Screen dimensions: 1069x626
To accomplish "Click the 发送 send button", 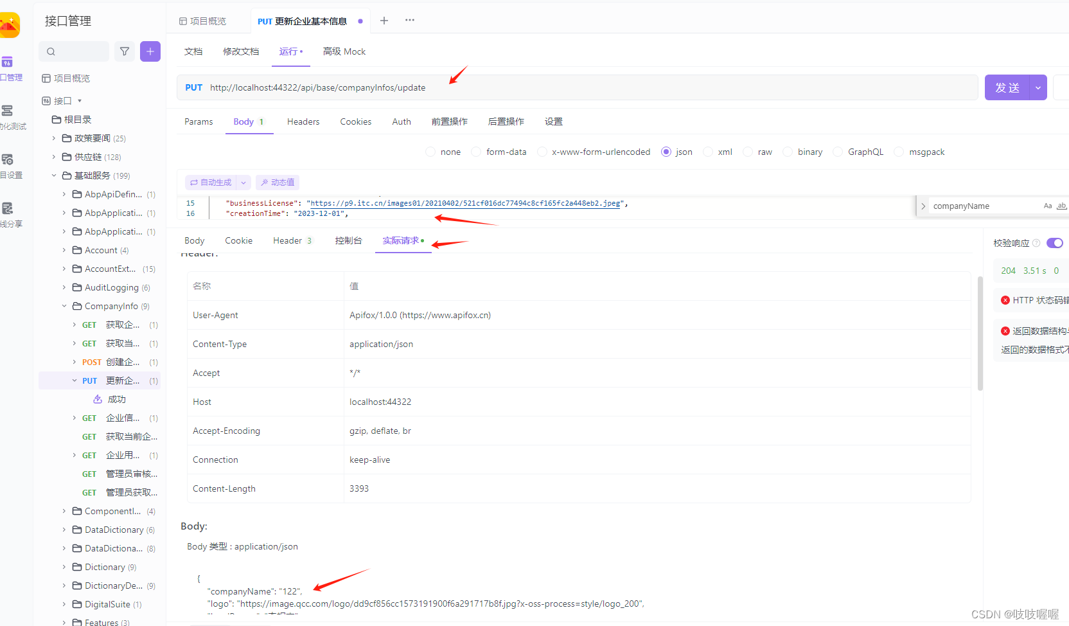I will pyautogui.click(x=1007, y=87).
